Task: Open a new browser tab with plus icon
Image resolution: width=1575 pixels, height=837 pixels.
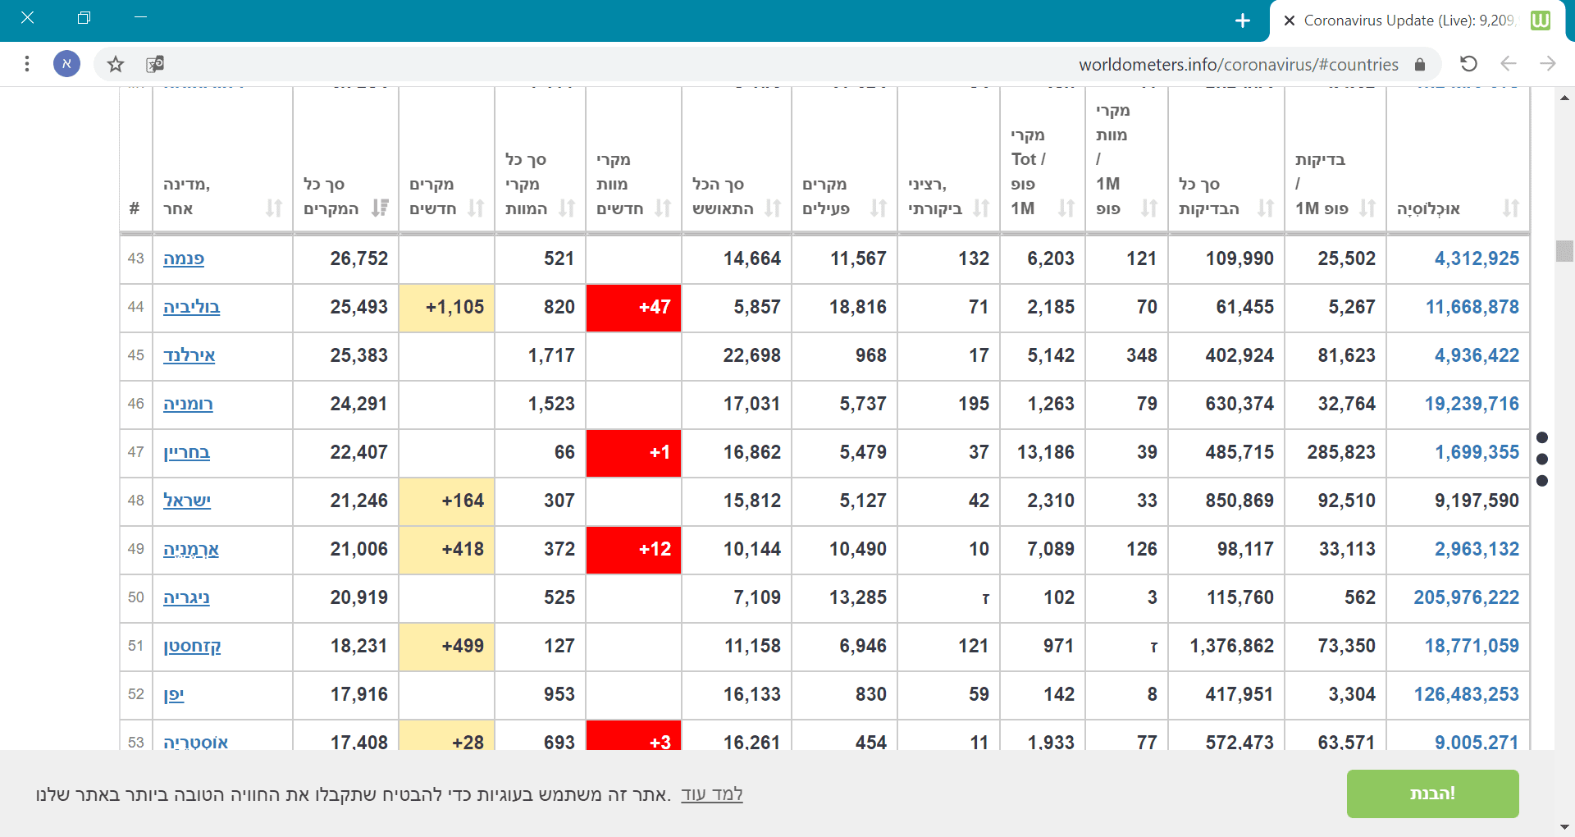Action: click(1243, 21)
